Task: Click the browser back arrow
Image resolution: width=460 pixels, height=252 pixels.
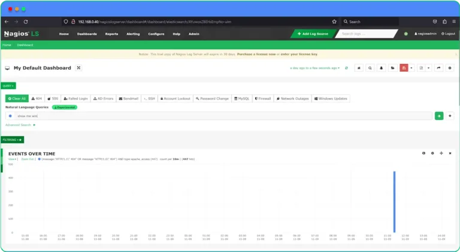Action: 7,21
